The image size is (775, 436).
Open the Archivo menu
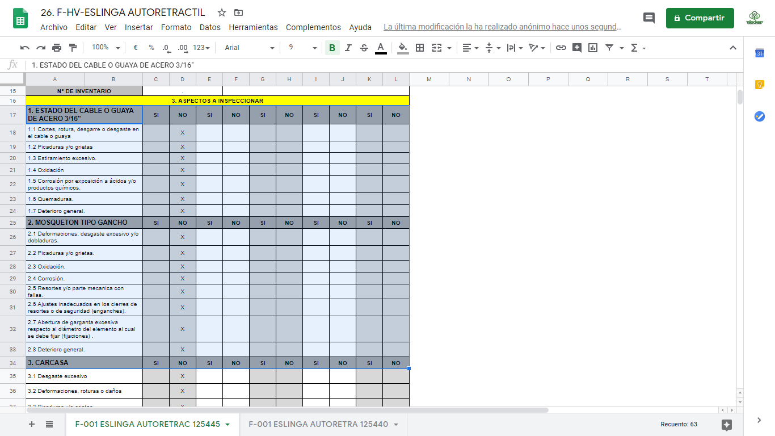tap(54, 27)
